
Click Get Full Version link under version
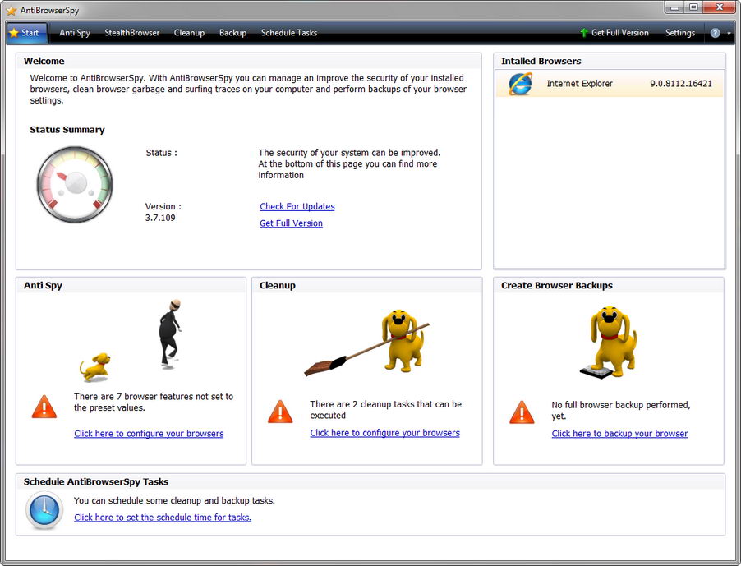point(291,223)
